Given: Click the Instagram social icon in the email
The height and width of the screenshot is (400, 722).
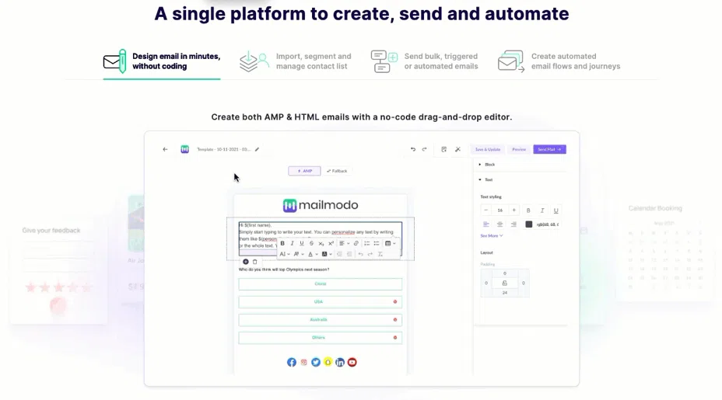Looking at the screenshot, I should 304,362.
